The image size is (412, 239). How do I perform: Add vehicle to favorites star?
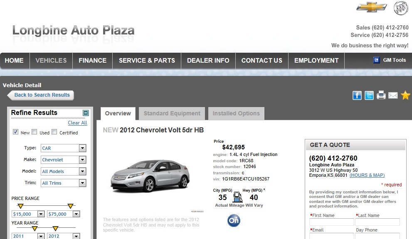tap(405, 95)
